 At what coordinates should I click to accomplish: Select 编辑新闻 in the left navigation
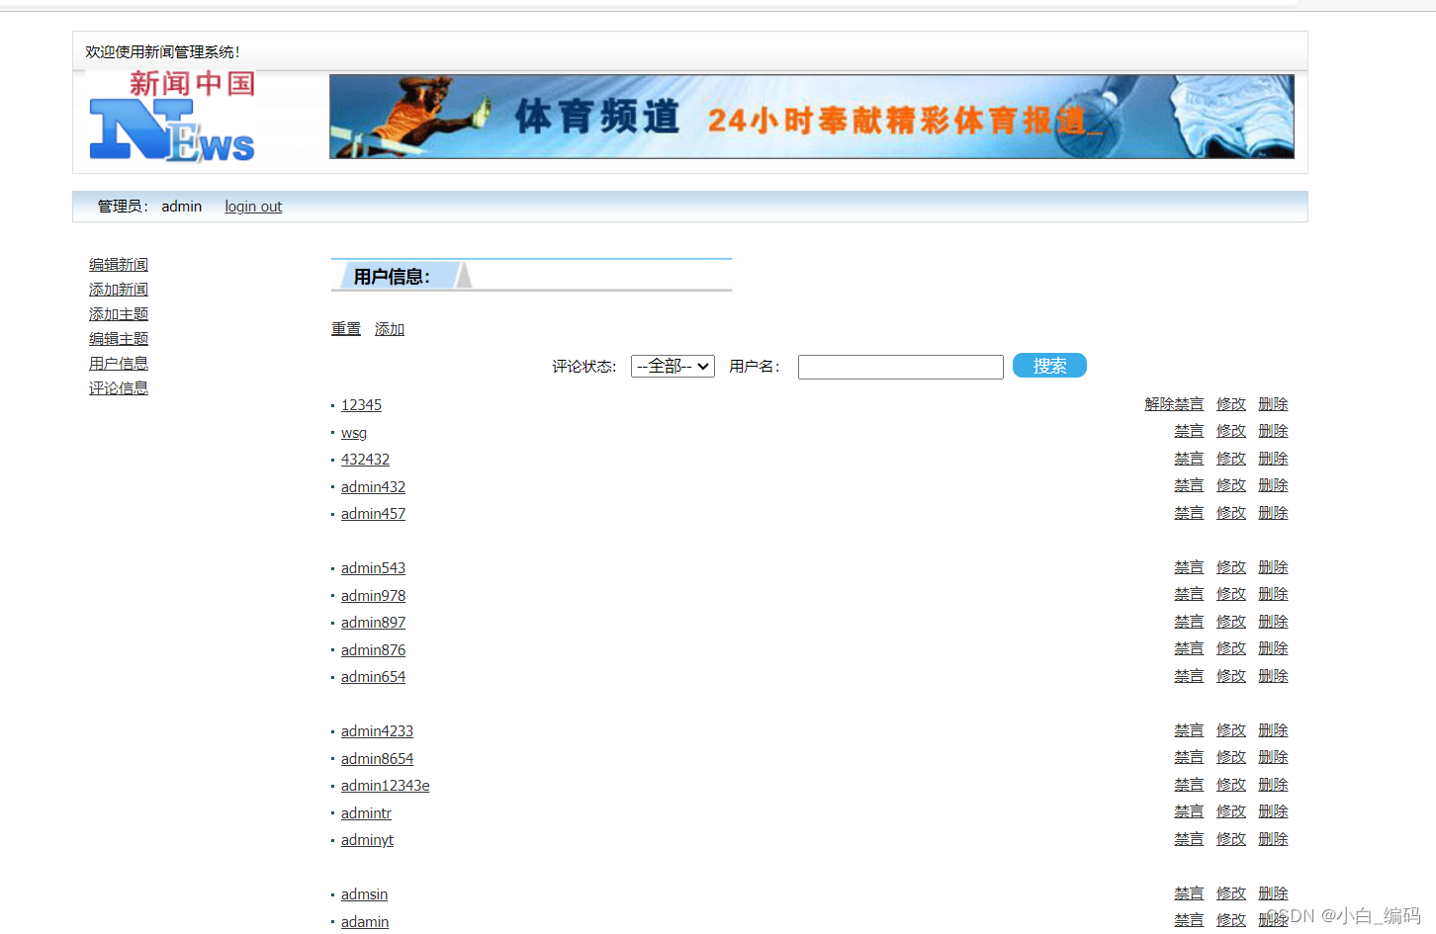click(118, 264)
